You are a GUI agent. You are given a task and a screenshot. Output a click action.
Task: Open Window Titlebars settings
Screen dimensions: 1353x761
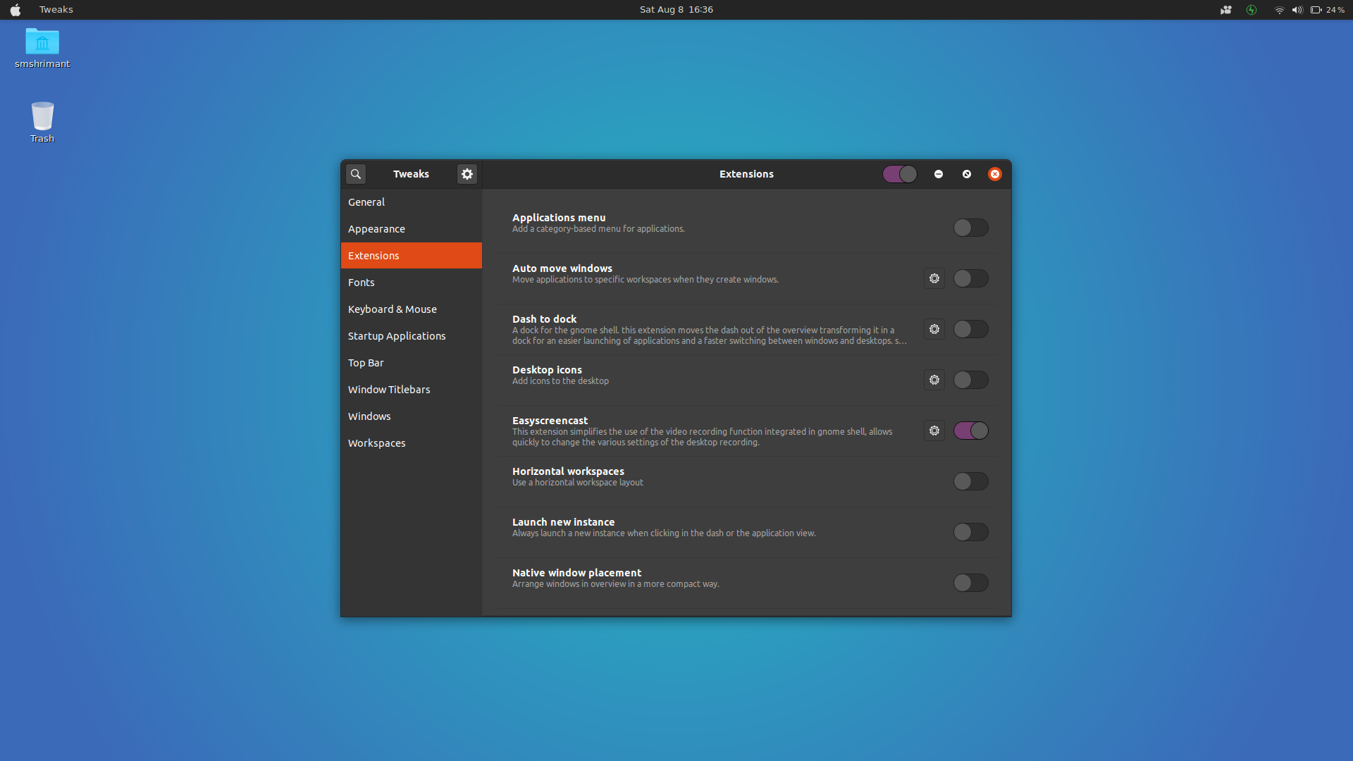(412, 390)
